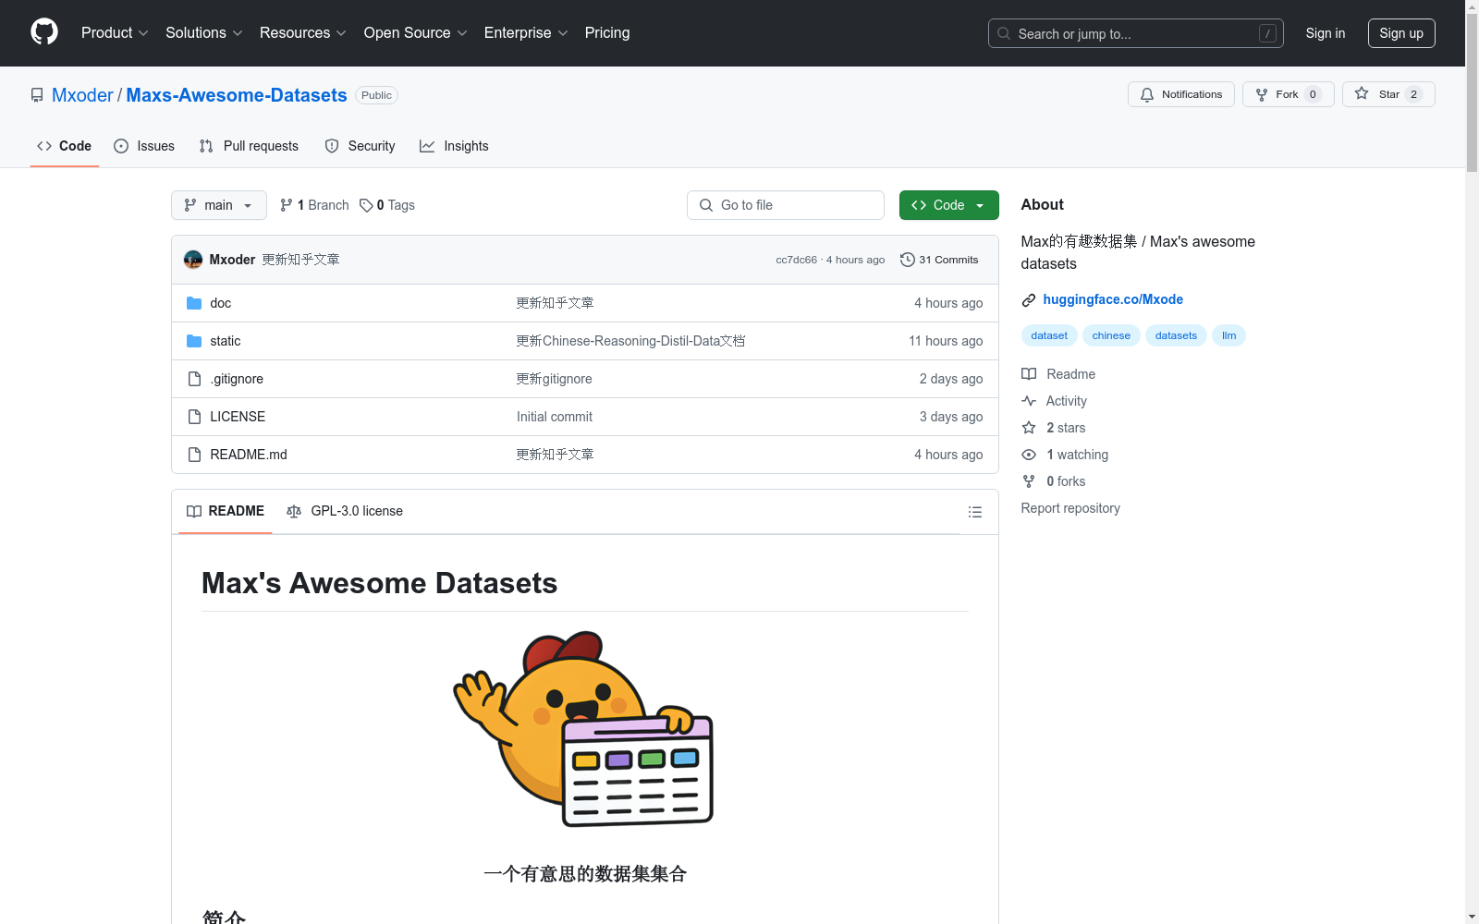
Task: Select the GPL-3.0 license tab
Action: [345, 511]
